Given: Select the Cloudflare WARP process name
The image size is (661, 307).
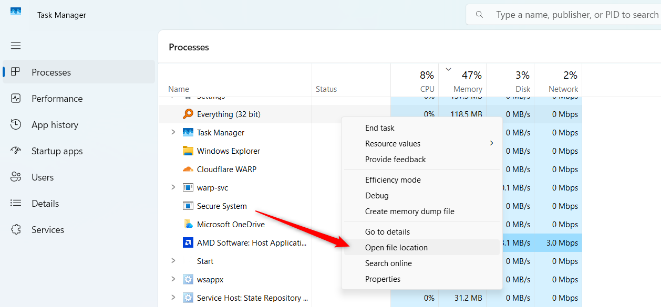Looking at the screenshot, I should (x=226, y=170).
